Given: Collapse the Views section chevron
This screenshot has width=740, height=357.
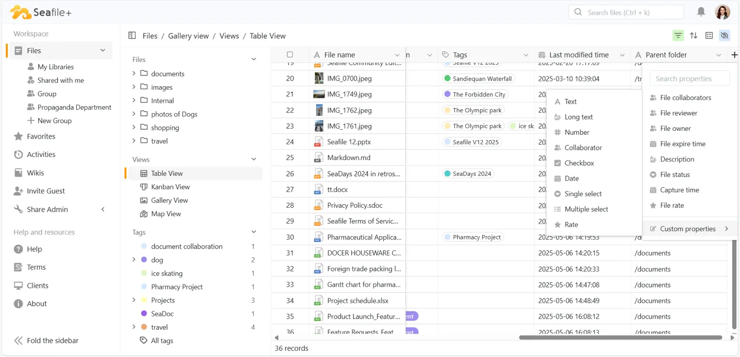Looking at the screenshot, I should point(254,160).
